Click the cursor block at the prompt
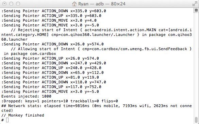The image size is (199, 124). pos(7,120)
